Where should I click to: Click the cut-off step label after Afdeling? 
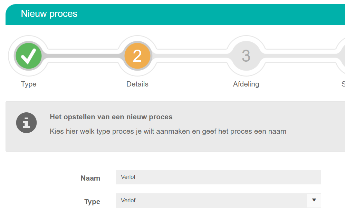[x=343, y=84]
